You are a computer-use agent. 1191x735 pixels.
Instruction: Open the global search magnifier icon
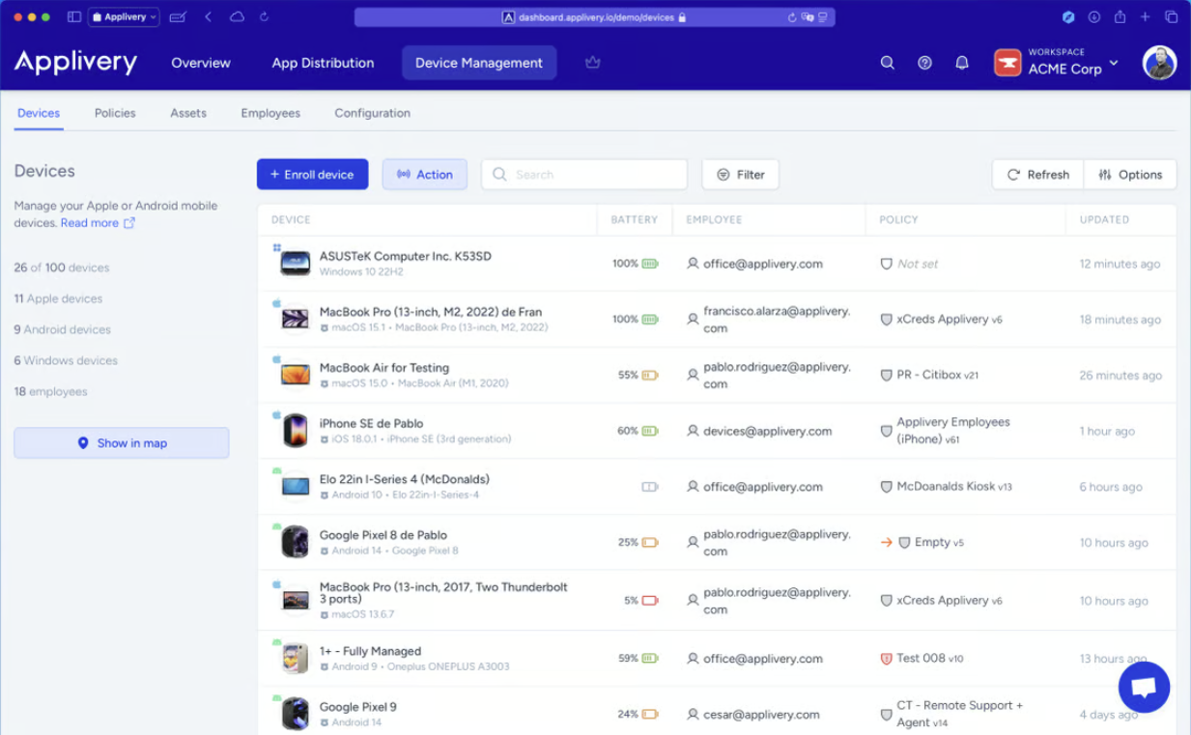click(887, 63)
